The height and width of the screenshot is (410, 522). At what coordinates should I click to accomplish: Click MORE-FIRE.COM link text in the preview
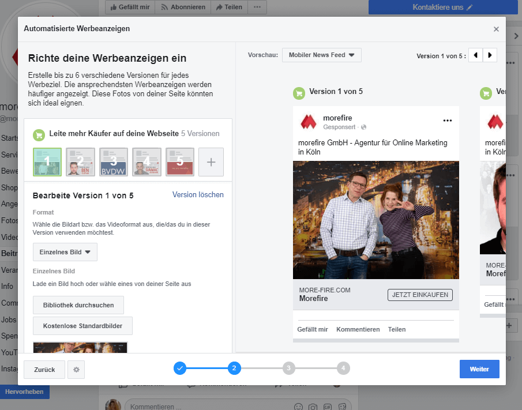click(x=325, y=290)
